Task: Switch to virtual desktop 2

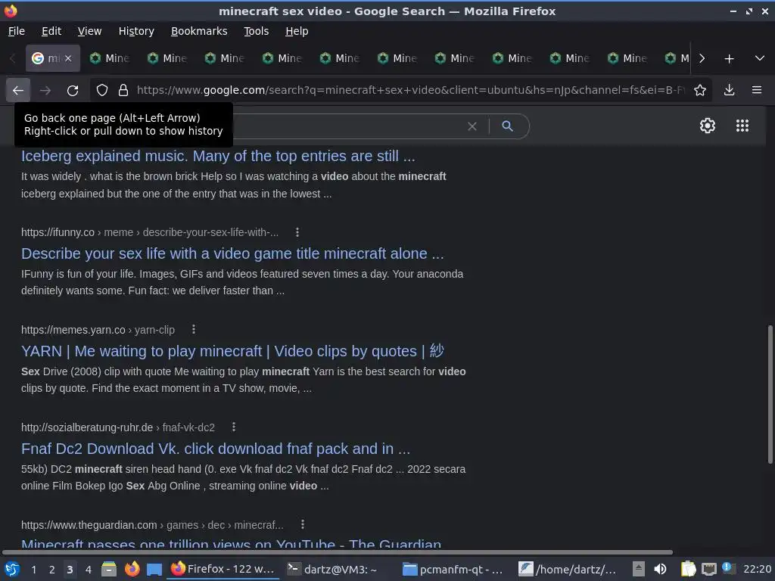Action: click(51, 570)
